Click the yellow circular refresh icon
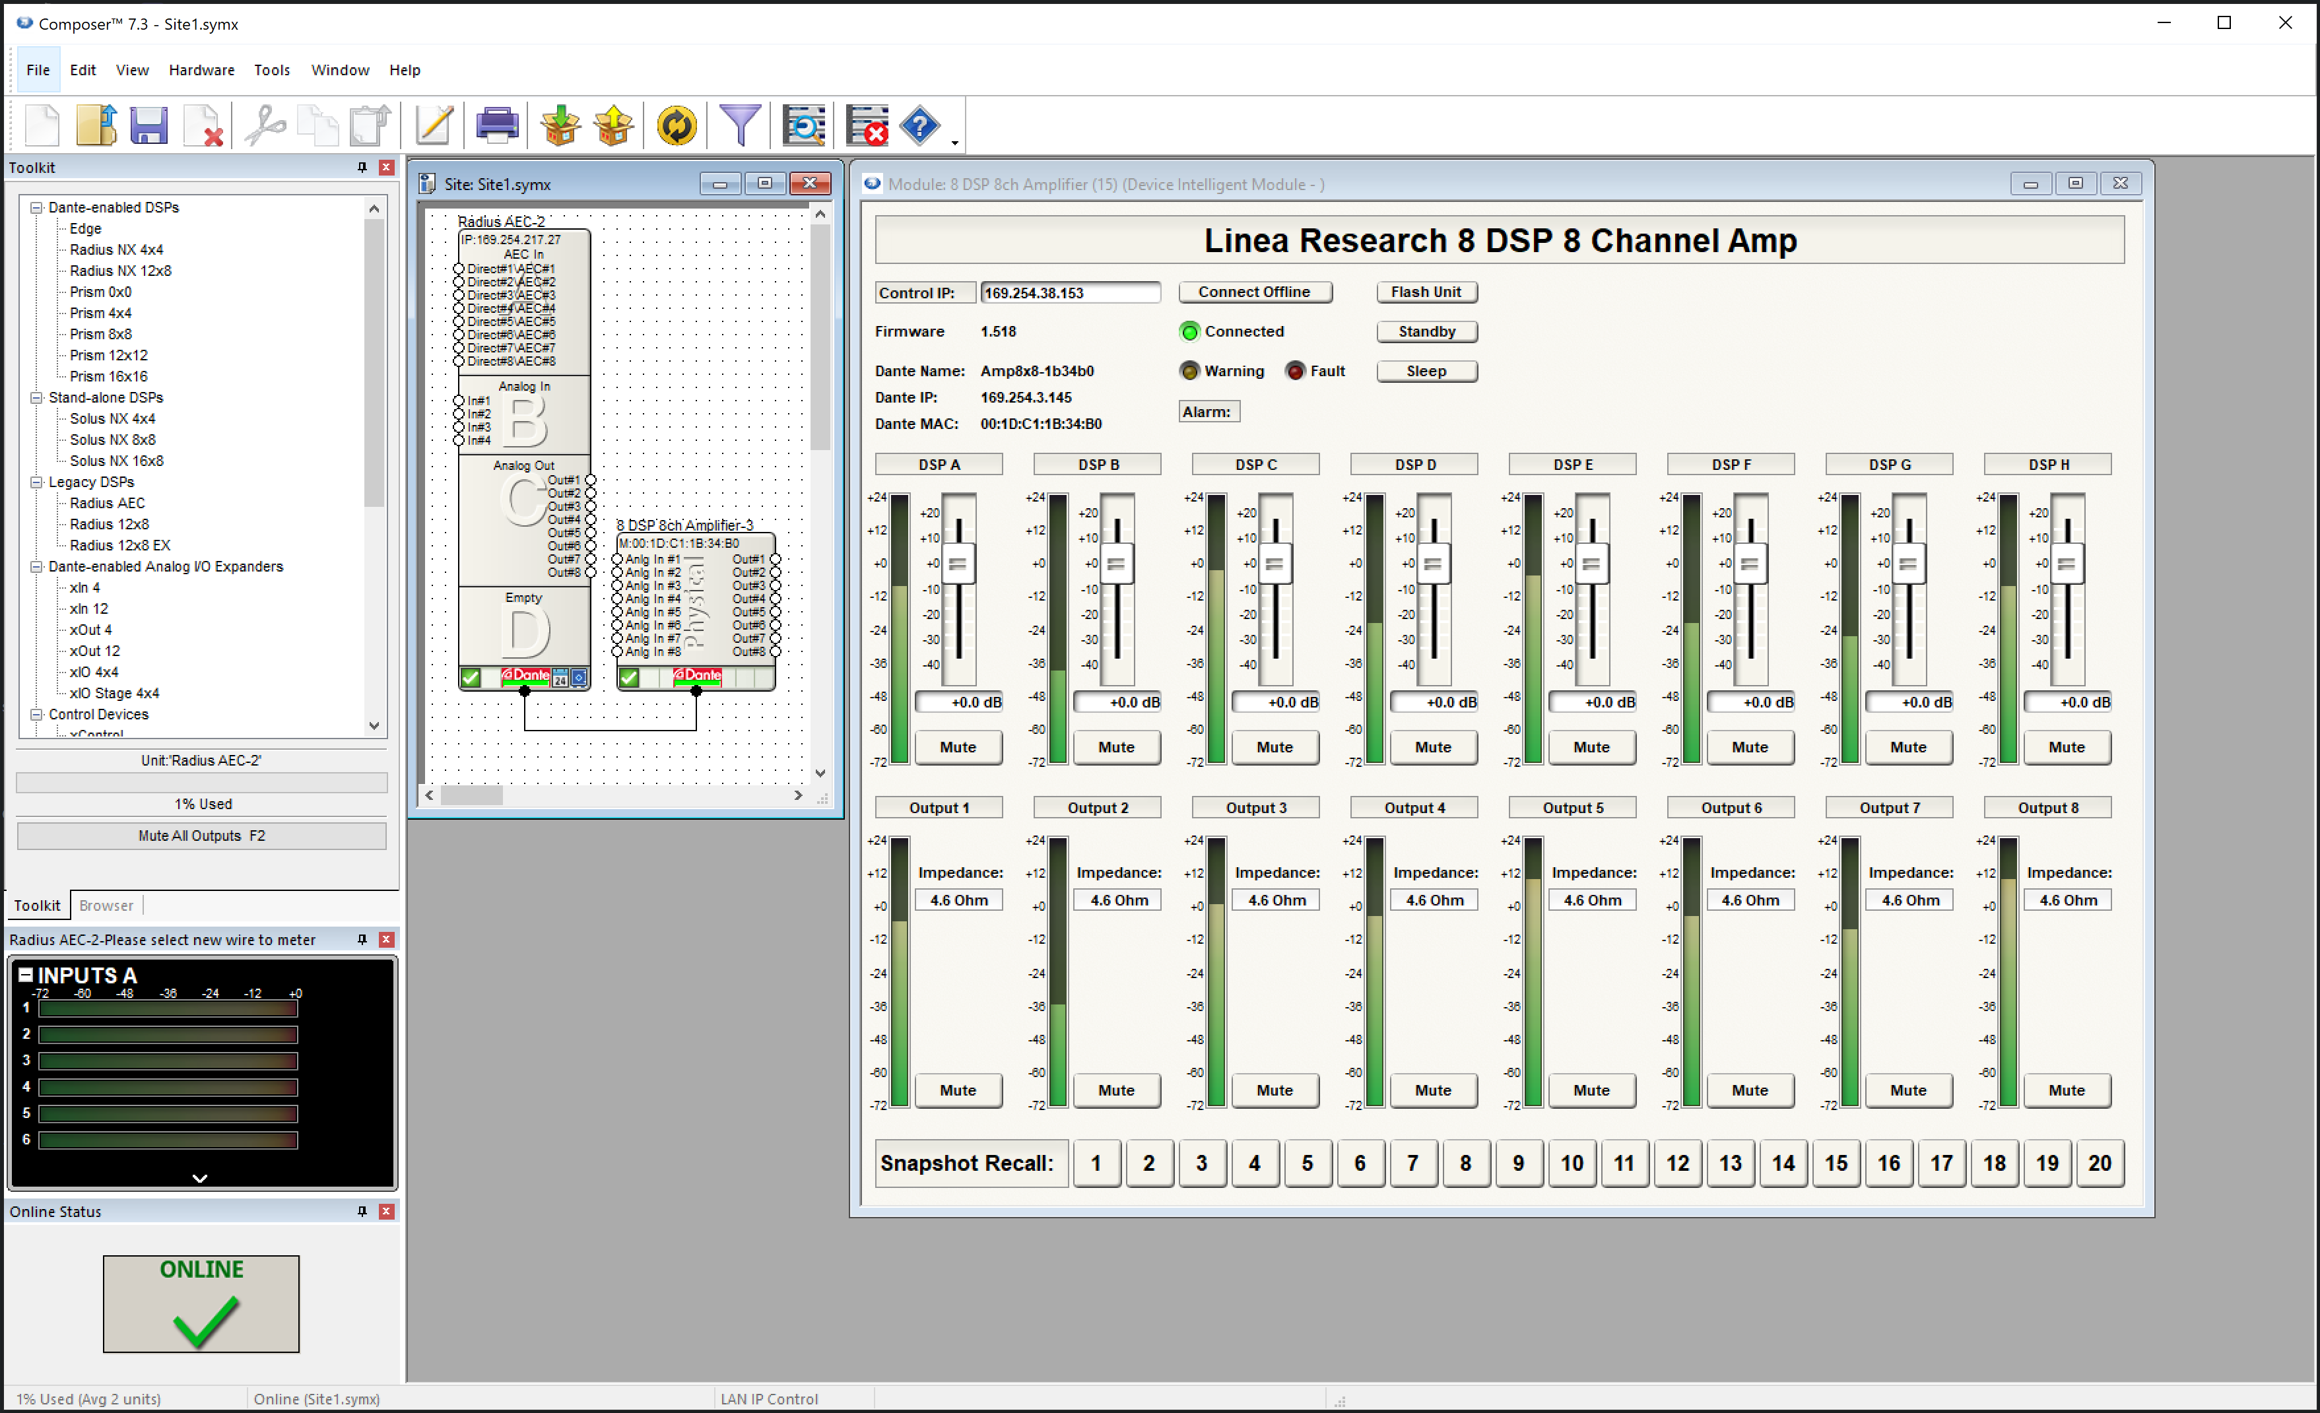The width and height of the screenshot is (2320, 1413). point(676,125)
